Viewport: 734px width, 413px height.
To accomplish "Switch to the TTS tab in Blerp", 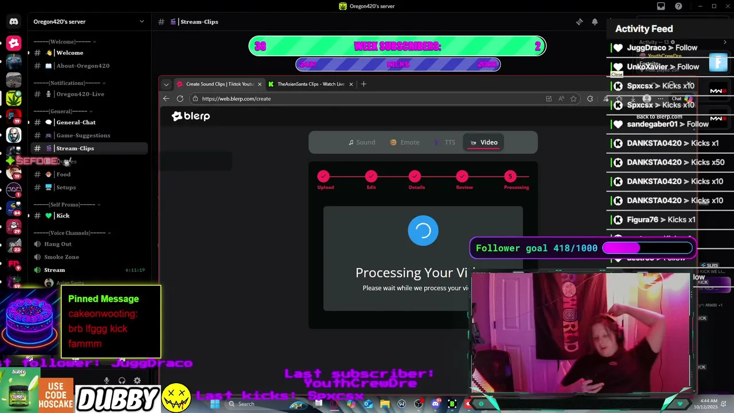I will click(445, 142).
